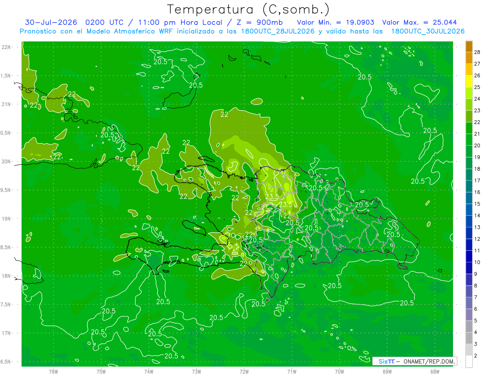Click legend value 24 on the color bar
The width and height of the screenshot is (488, 377).
click(477, 98)
